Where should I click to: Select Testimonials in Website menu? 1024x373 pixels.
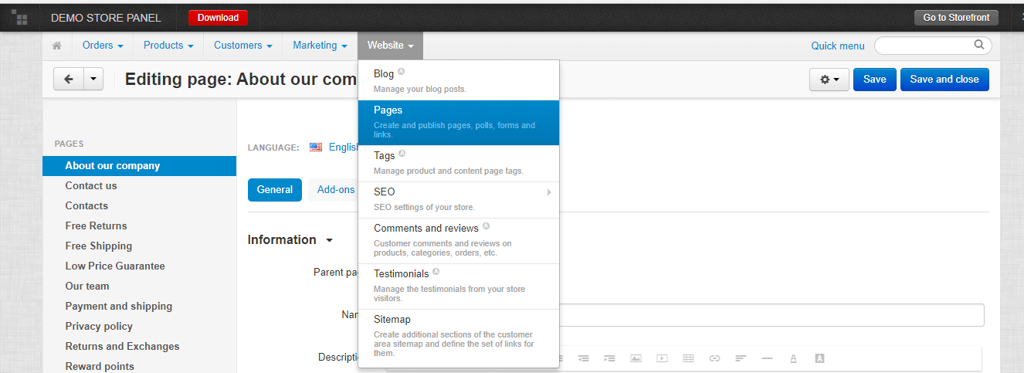tap(459, 287)
